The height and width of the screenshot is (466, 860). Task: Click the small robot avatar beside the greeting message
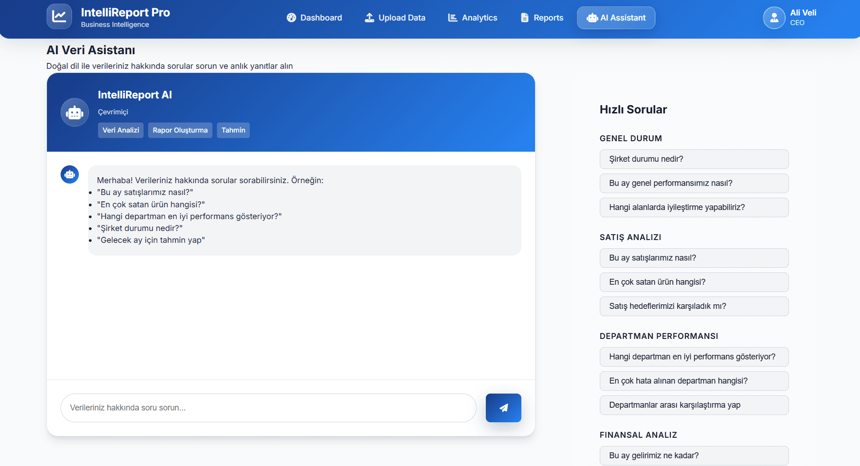70,174
